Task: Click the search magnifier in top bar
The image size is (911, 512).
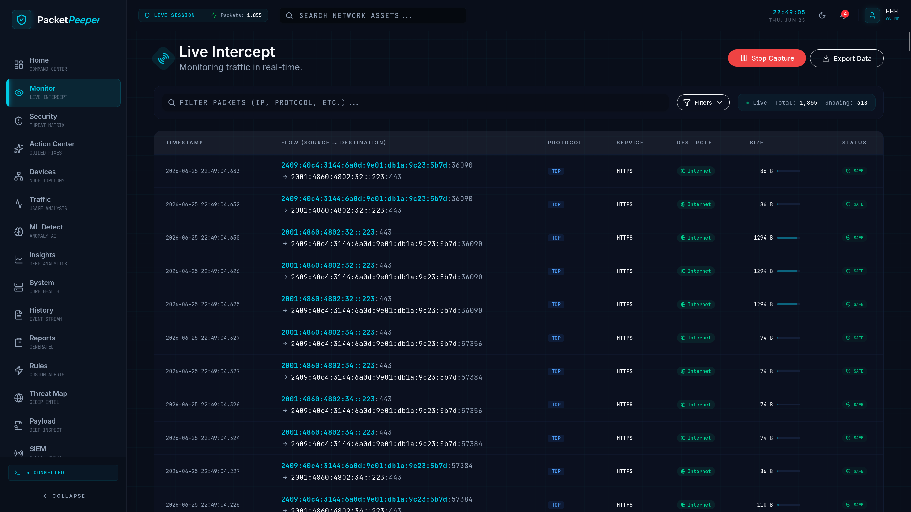Action: (x=289, y=15)
